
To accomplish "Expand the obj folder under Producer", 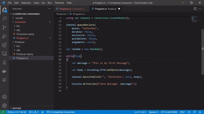I will (x=14, y=50).
